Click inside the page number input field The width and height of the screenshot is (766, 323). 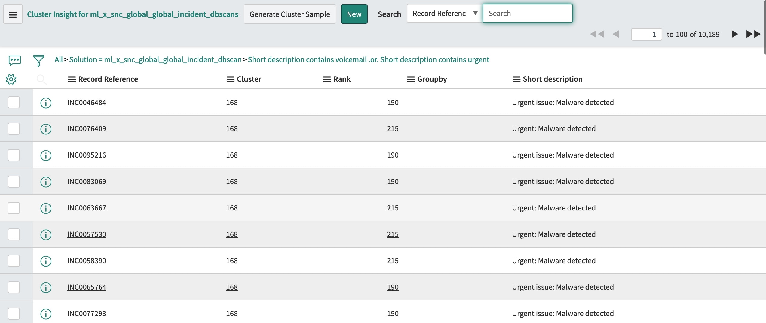click(x=646, y=34)
